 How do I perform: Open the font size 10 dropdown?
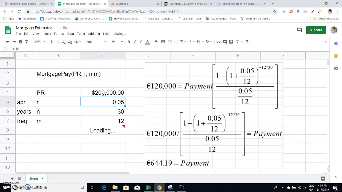(117, 42)
